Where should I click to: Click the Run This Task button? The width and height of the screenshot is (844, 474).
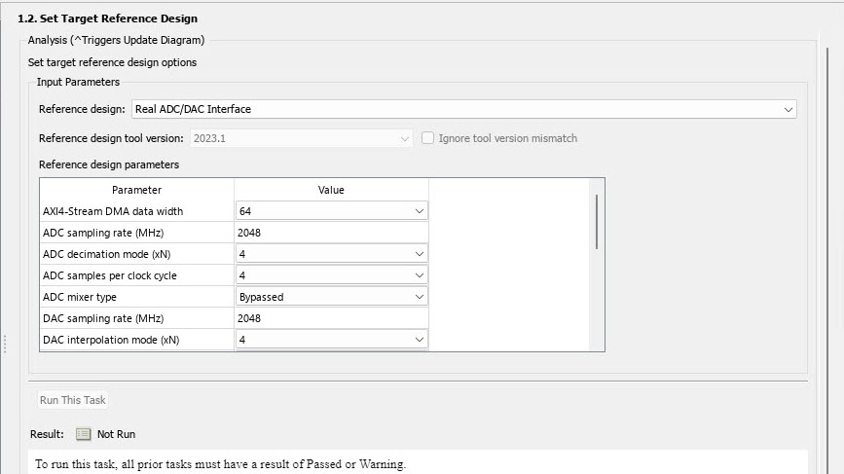click(72, 400)
